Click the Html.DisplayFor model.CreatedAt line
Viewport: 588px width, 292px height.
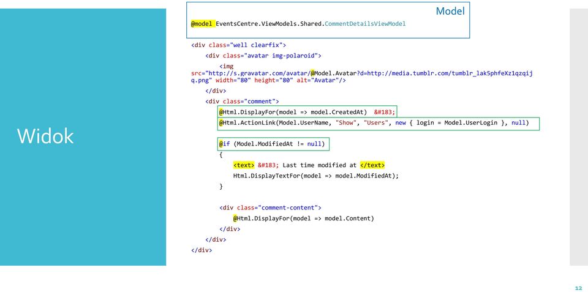click(x=307, y=112)
